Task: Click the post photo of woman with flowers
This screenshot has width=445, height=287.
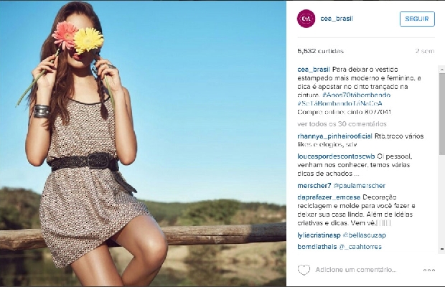Action: (143, 143)
